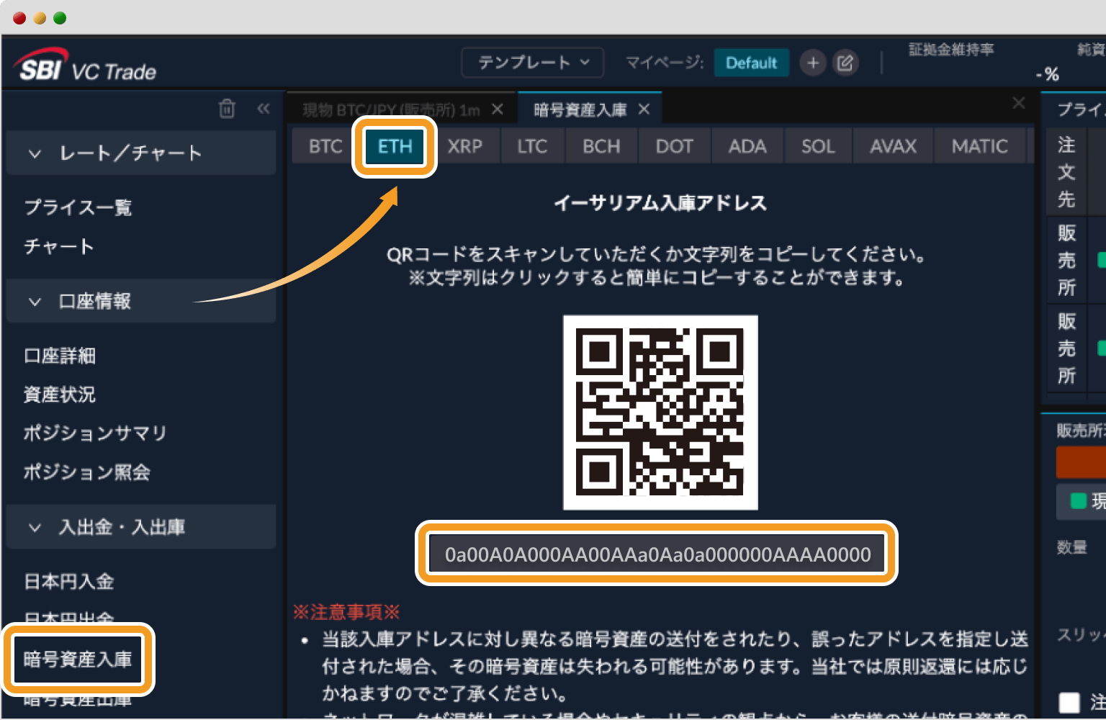
Task: Select the MATIC currency tab
Action: click(980, 146)
